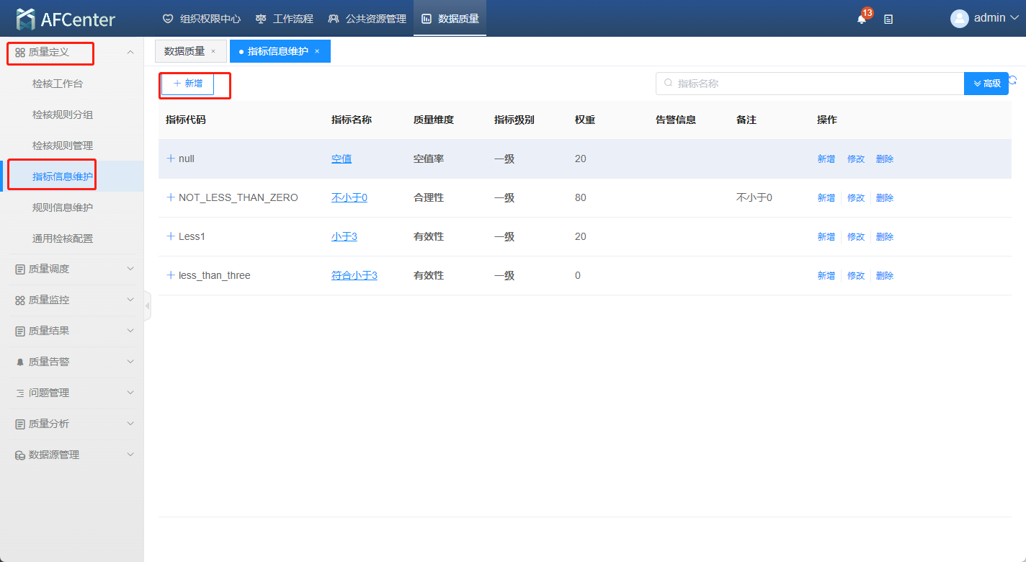Expand the null row plus icon
1026x562 pixels.
171,159
